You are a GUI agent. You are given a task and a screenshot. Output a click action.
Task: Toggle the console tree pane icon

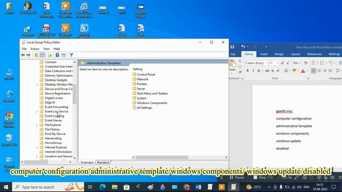[42, 55]
